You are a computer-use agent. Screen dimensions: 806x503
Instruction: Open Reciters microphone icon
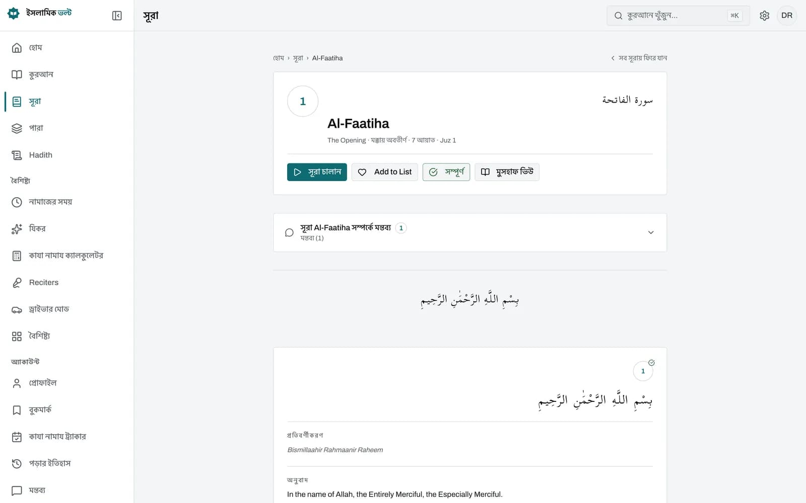(17, 283)
